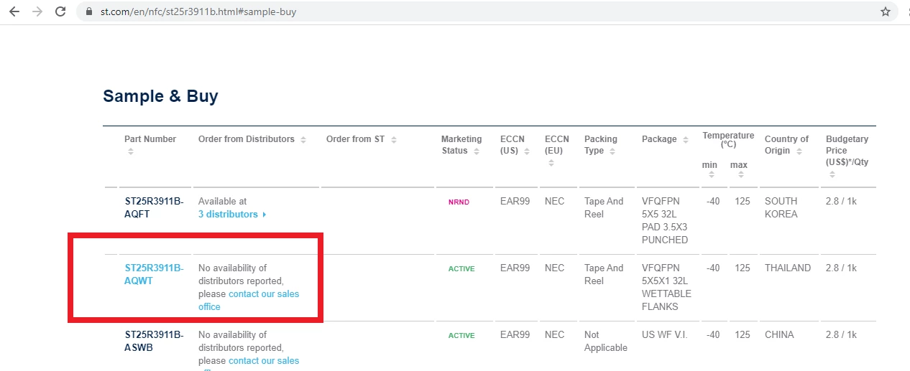
Task: Click contact our sales office for AQWT
Action: [x=249, y=300]
